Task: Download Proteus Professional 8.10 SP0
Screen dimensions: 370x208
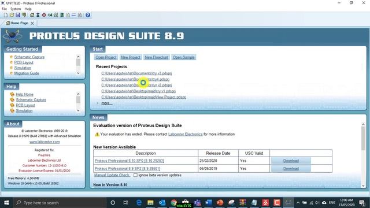Action: tap(291, 161)
